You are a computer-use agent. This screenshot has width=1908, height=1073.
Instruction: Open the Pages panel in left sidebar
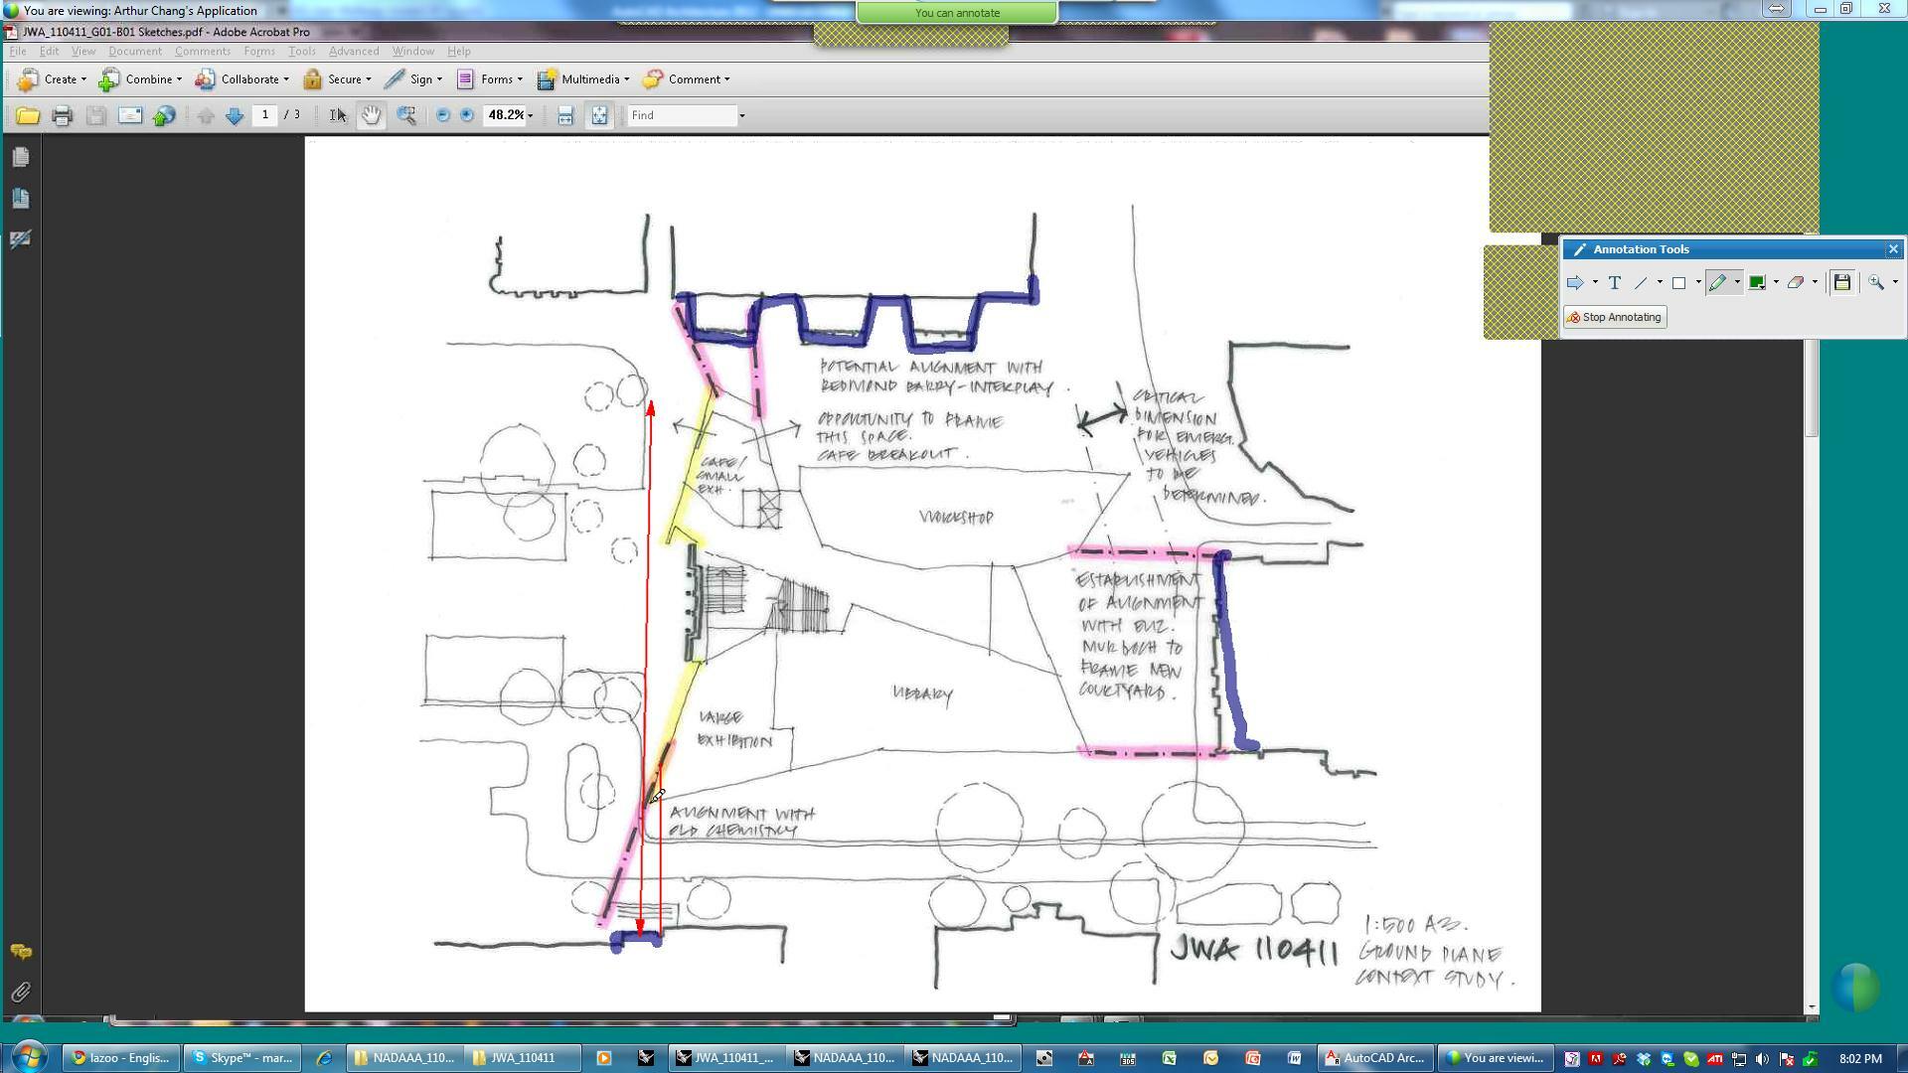point(21,157)
